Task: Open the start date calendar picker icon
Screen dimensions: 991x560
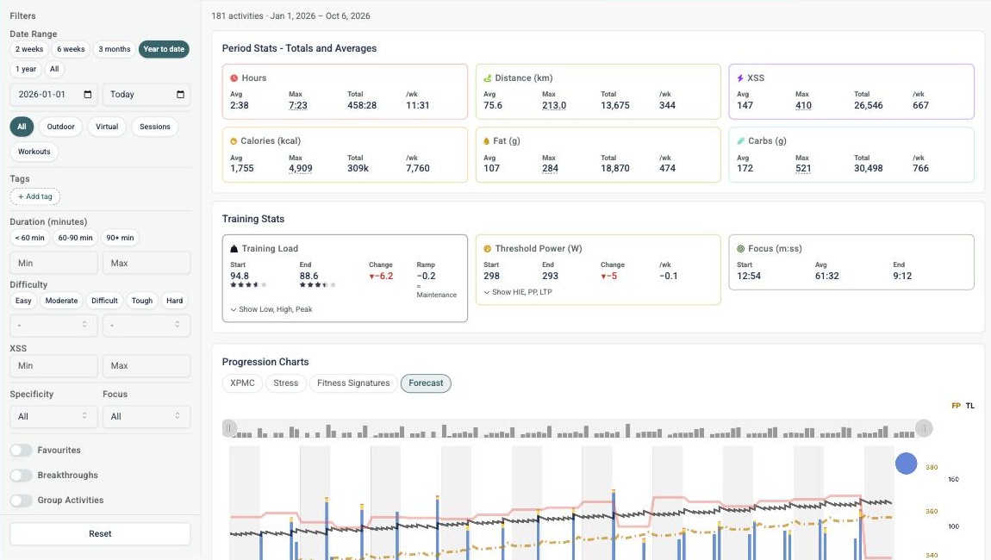Action: 88,94
